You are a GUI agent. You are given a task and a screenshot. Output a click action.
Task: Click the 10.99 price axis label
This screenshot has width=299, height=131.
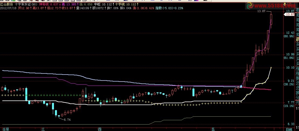point(290,55)
